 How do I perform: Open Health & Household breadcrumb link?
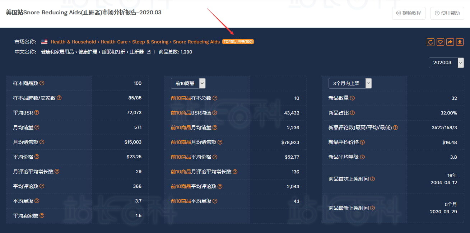click(x=73, y=42)
